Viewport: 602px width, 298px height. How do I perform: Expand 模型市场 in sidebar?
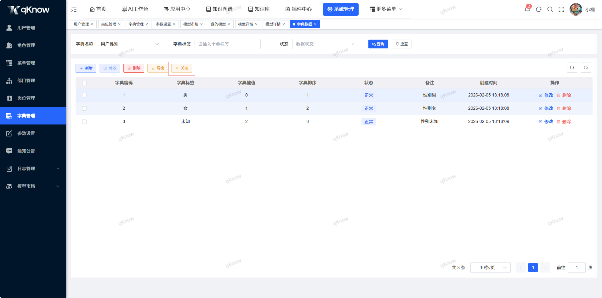tap(33, 186)
